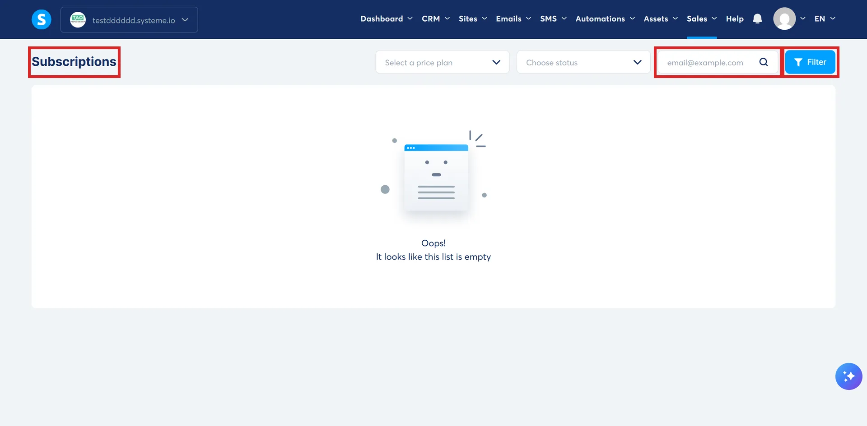Click the TAO workspace logo

coord(78,19)
